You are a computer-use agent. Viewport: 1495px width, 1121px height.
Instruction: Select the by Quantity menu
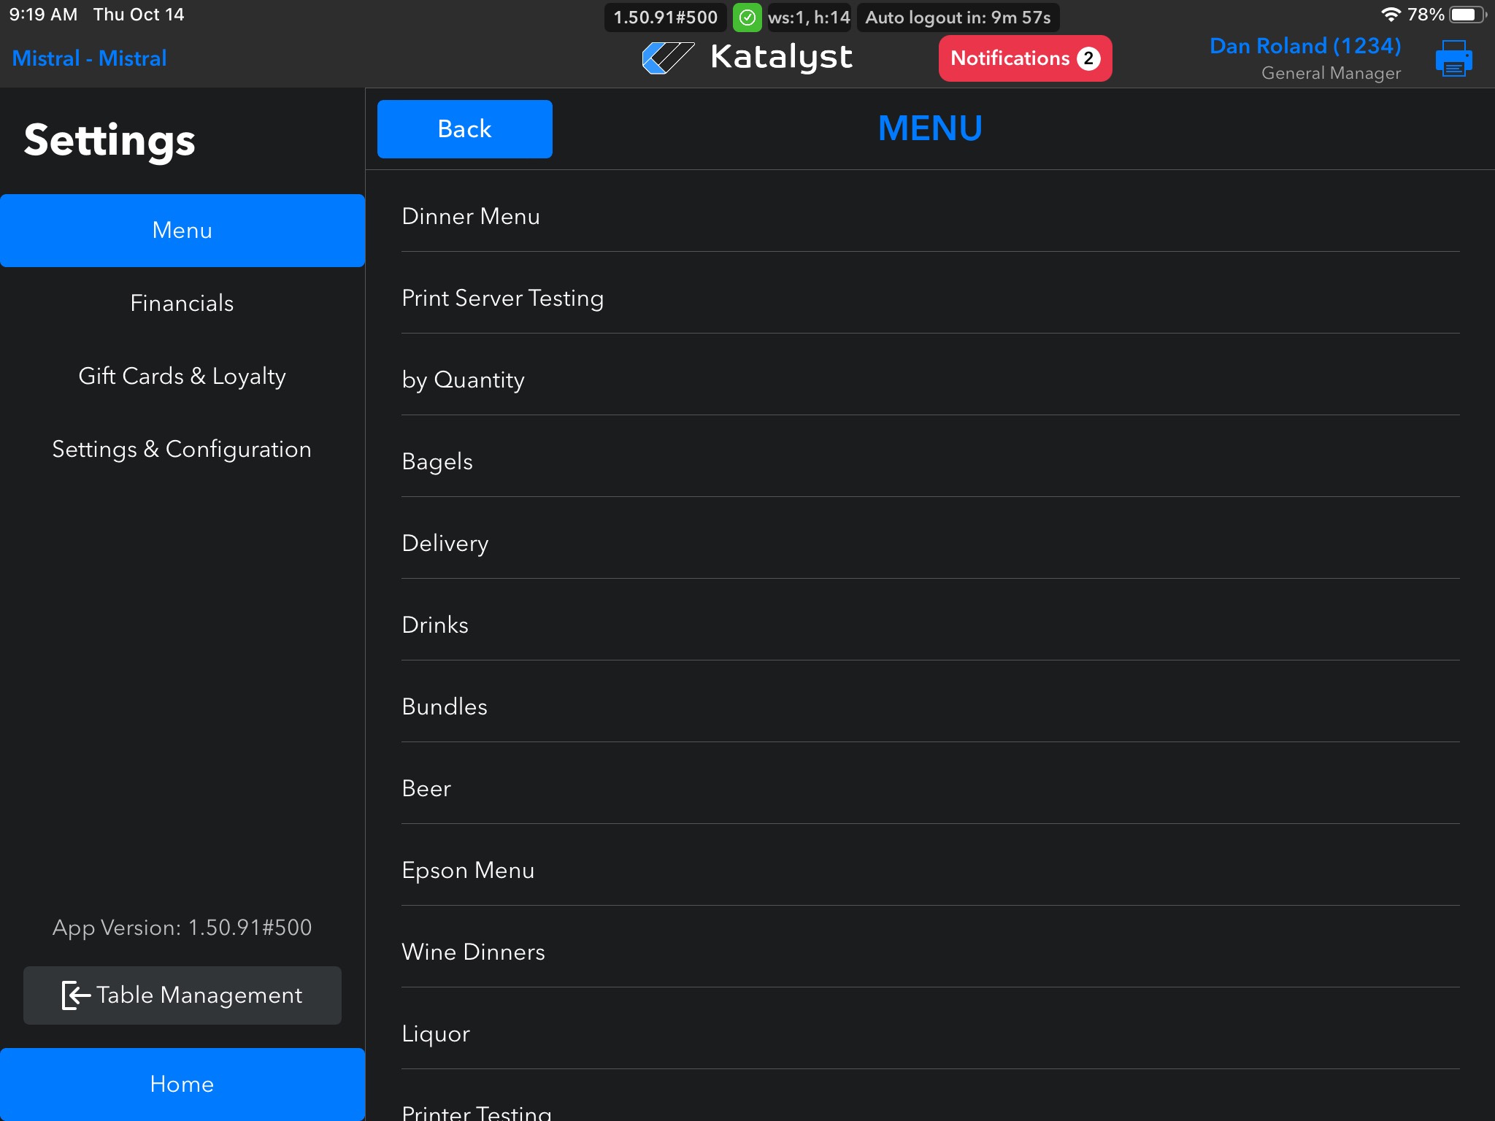point(463,380)
